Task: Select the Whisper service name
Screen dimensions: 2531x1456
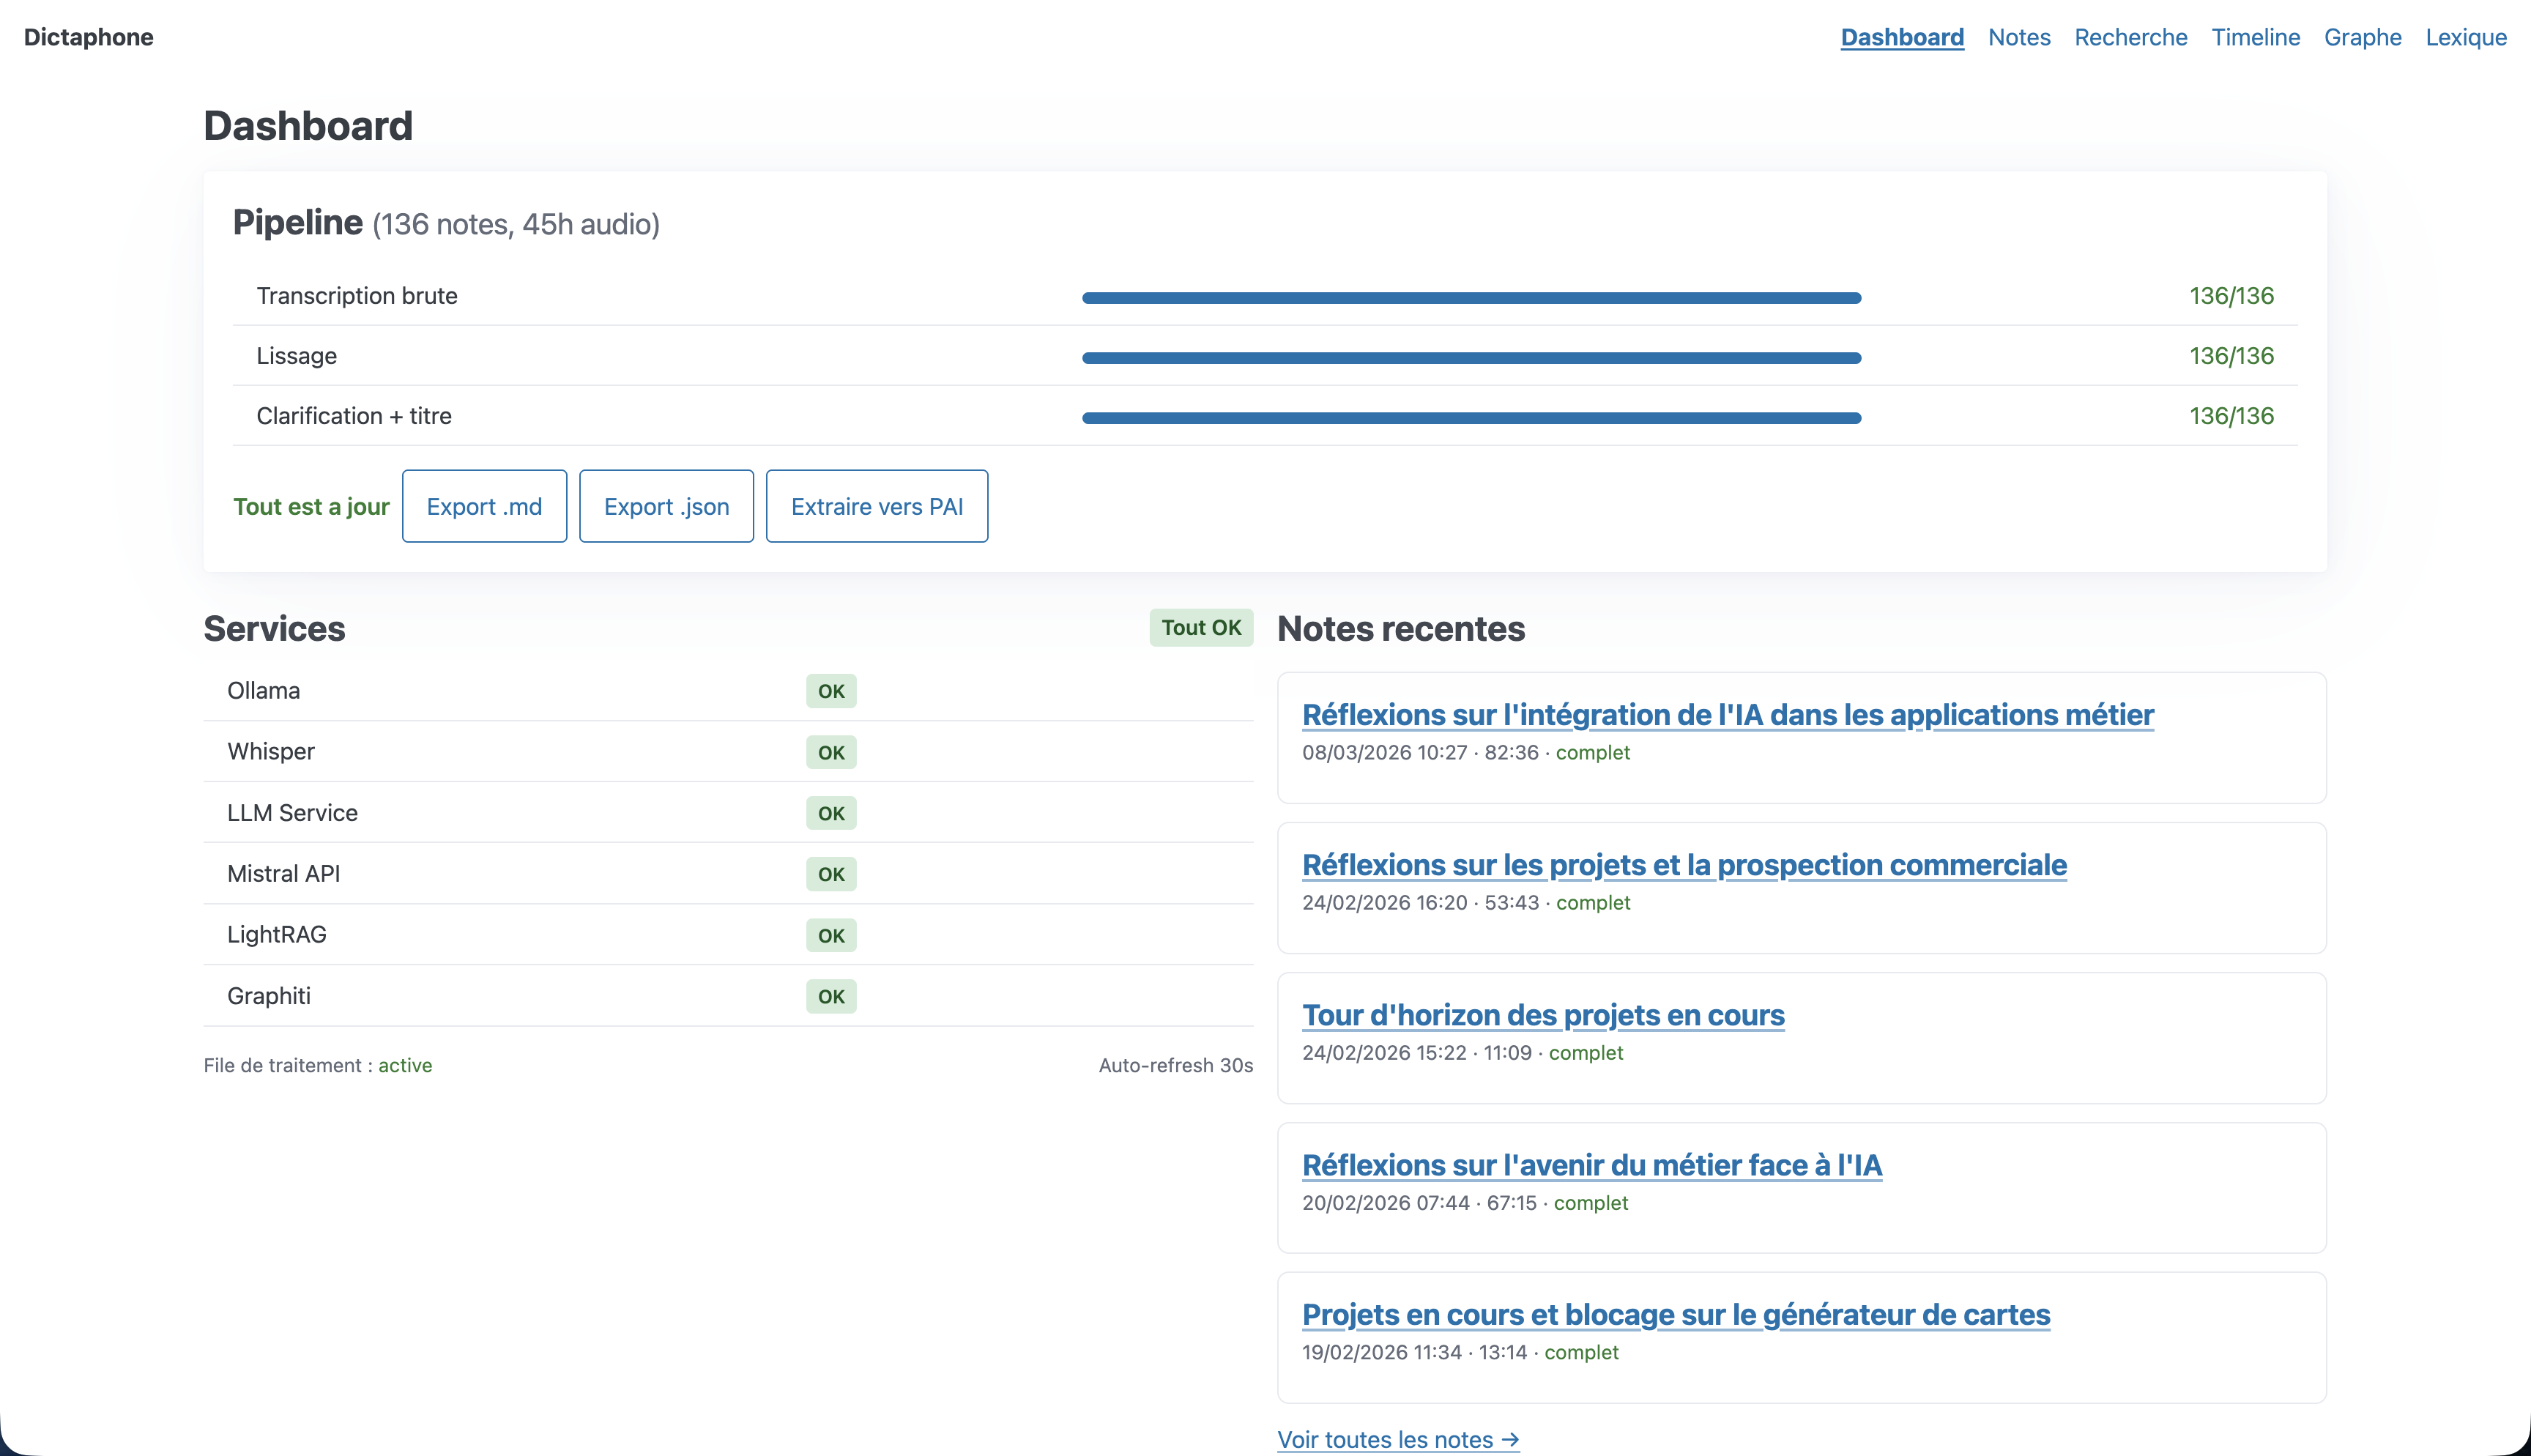Action: pos(271,752)
